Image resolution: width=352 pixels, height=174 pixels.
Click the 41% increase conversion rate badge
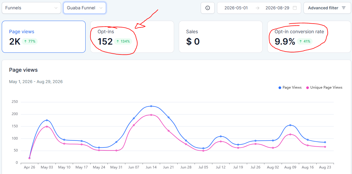click(x=305, y=41)
